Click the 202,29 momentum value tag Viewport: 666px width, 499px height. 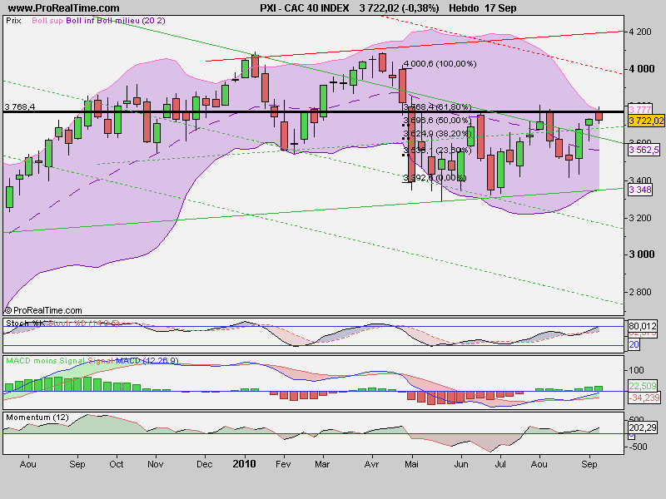pyautogui.click(x=642, y=427)
